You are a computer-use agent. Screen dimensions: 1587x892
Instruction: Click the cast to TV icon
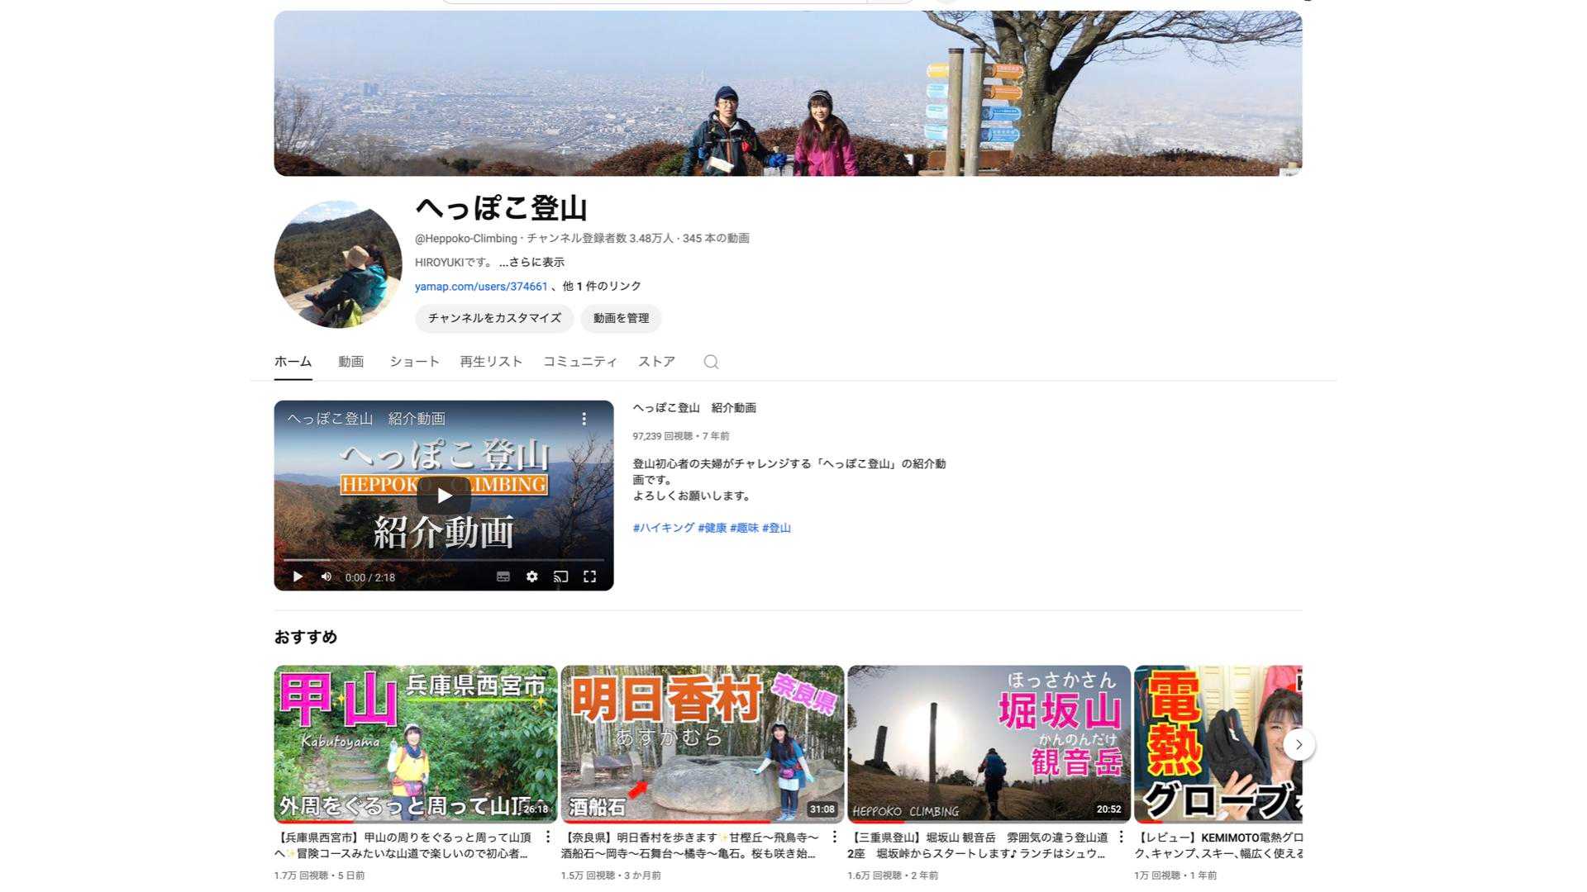pyautogui.click(x=560, y=576)
